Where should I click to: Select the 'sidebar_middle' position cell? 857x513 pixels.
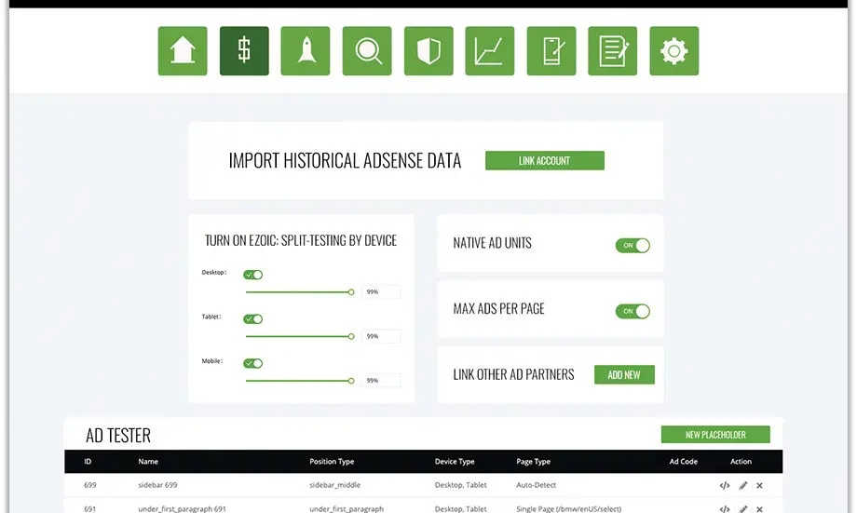(335, 485)
